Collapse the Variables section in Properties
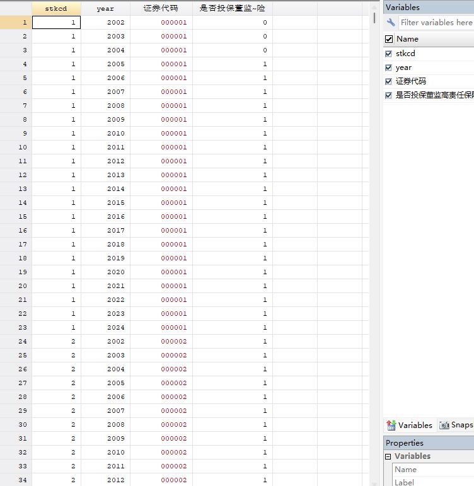 click(x=388, y=456)
